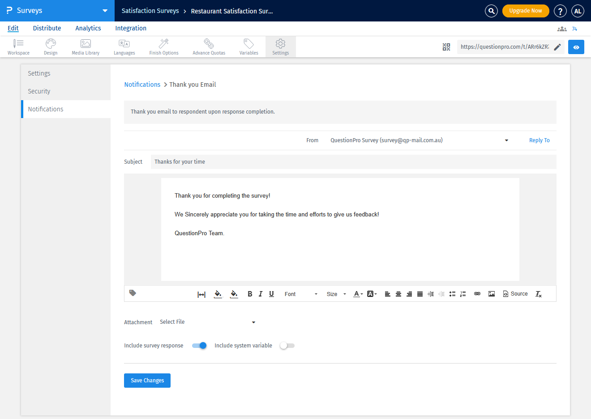Open the Media Library panel
Image resolution: width=591 pixels, height=419 pixels.
pos(85,47)
